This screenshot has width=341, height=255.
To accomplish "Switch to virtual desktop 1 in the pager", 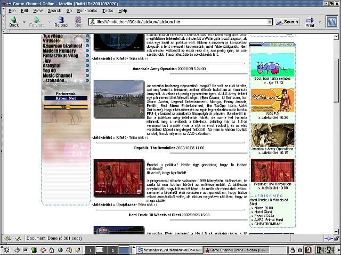I will point(90,250).
